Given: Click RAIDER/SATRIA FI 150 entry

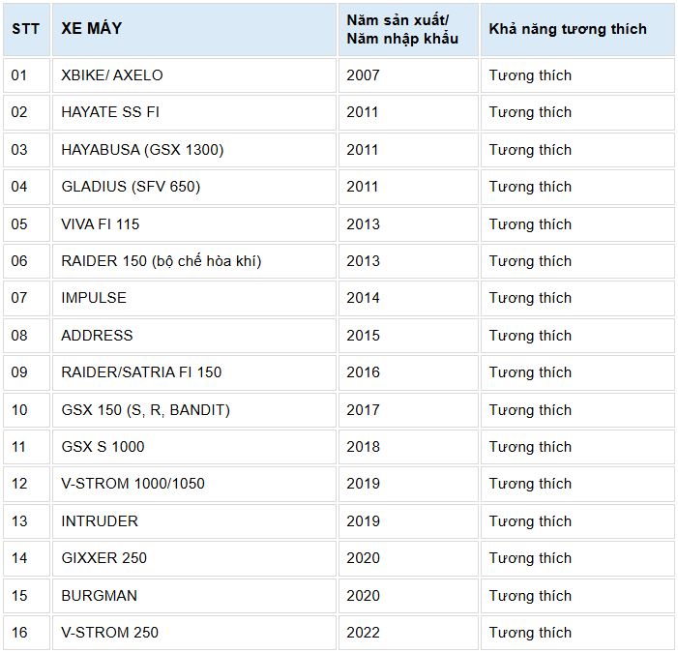Looking at the screenshot, I should coord(194,372).
